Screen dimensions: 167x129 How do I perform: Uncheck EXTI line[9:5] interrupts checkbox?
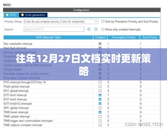pos(100,104)
